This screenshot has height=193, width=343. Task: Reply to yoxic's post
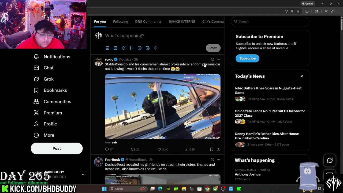point(109,149)
